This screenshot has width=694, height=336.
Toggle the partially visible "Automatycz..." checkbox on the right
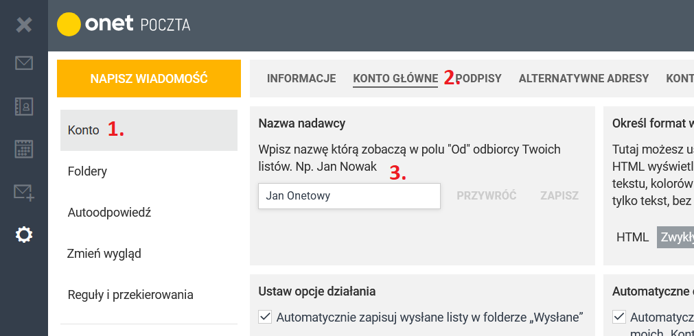click(618, 317)
